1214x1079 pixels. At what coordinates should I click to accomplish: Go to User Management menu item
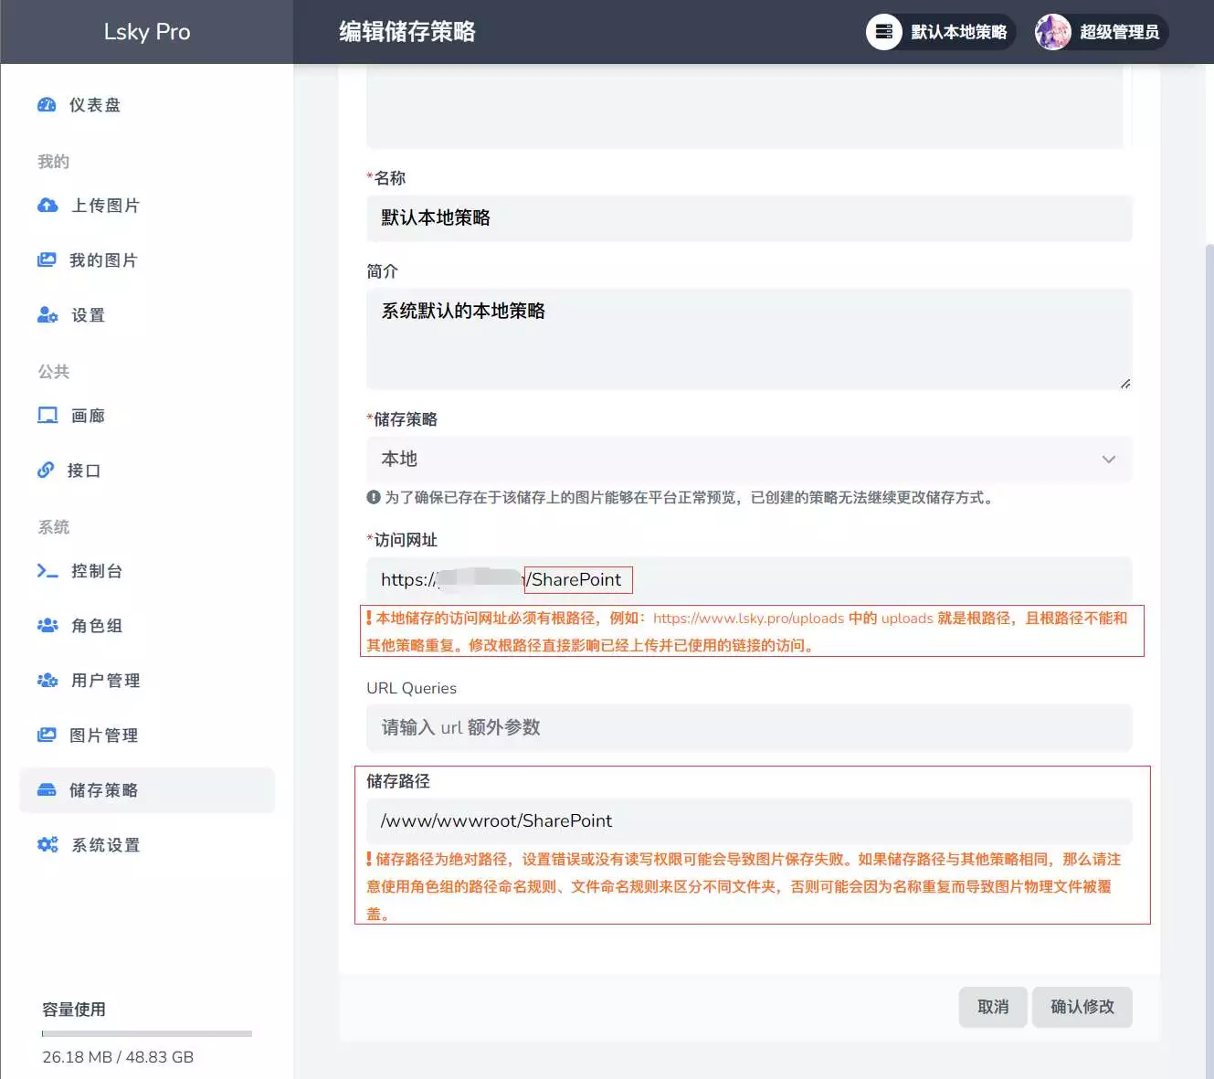coord(105,681)
